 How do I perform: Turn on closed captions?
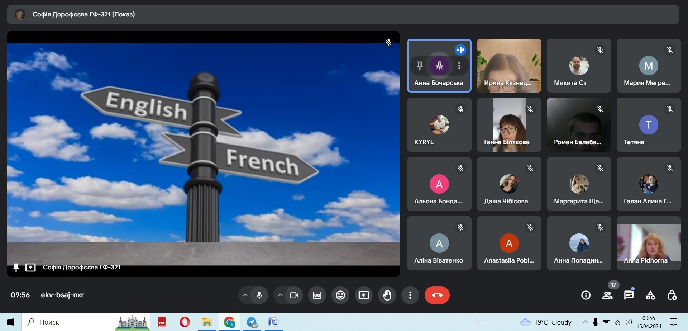coord(317,295)
